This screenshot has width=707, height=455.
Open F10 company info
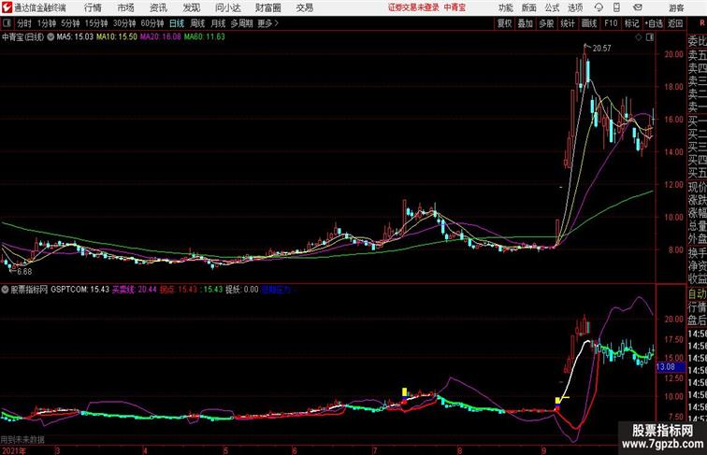point(611,23)
